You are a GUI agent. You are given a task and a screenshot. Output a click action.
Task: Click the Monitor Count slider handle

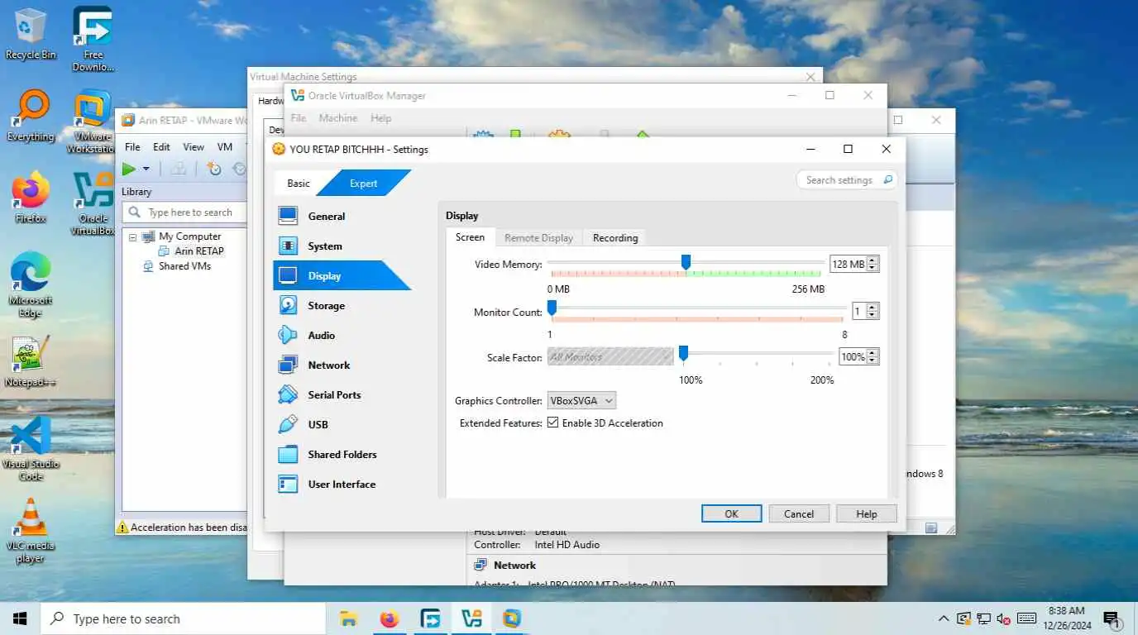pos(552,308)
